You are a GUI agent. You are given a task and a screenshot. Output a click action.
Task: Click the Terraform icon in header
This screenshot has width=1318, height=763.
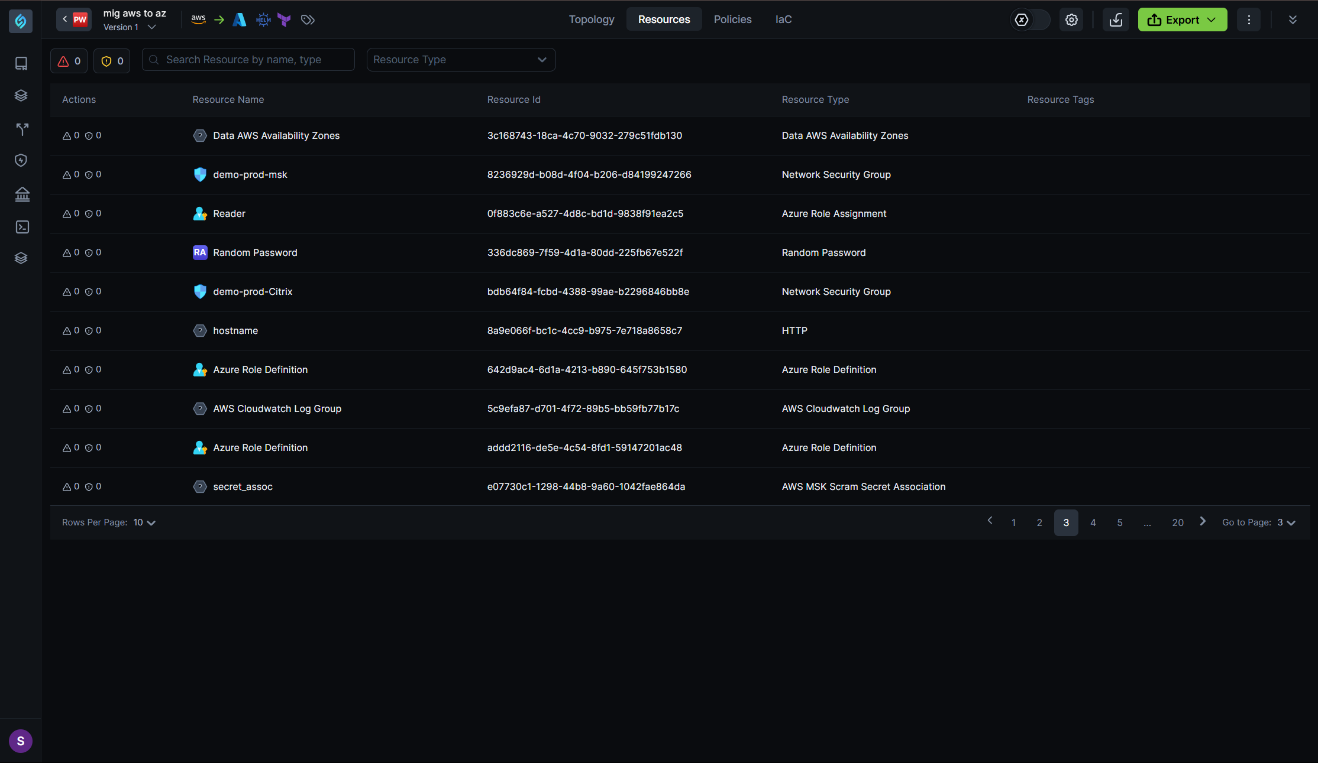(x=285, y=20)
